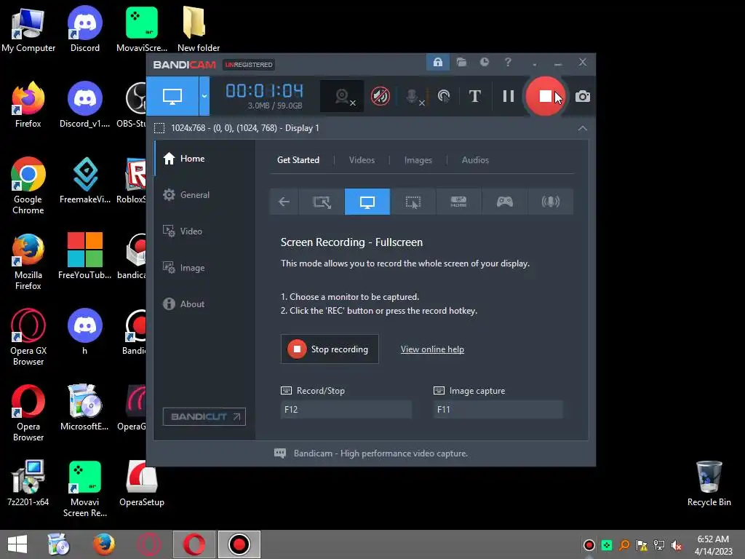Switch to the Videos tab
This screenshot has height=559, width=745.
click(x=362, y=160)
